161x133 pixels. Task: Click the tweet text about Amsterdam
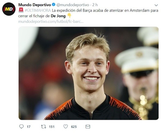point(88,13)
